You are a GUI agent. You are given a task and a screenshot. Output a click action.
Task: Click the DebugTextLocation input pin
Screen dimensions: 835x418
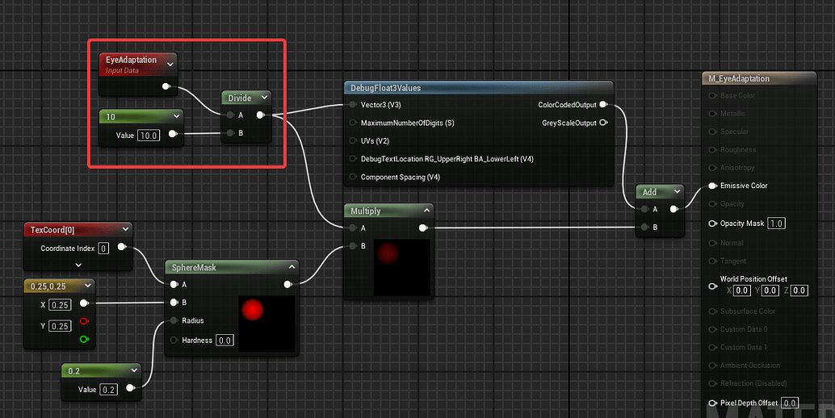[x=353, y=159]
